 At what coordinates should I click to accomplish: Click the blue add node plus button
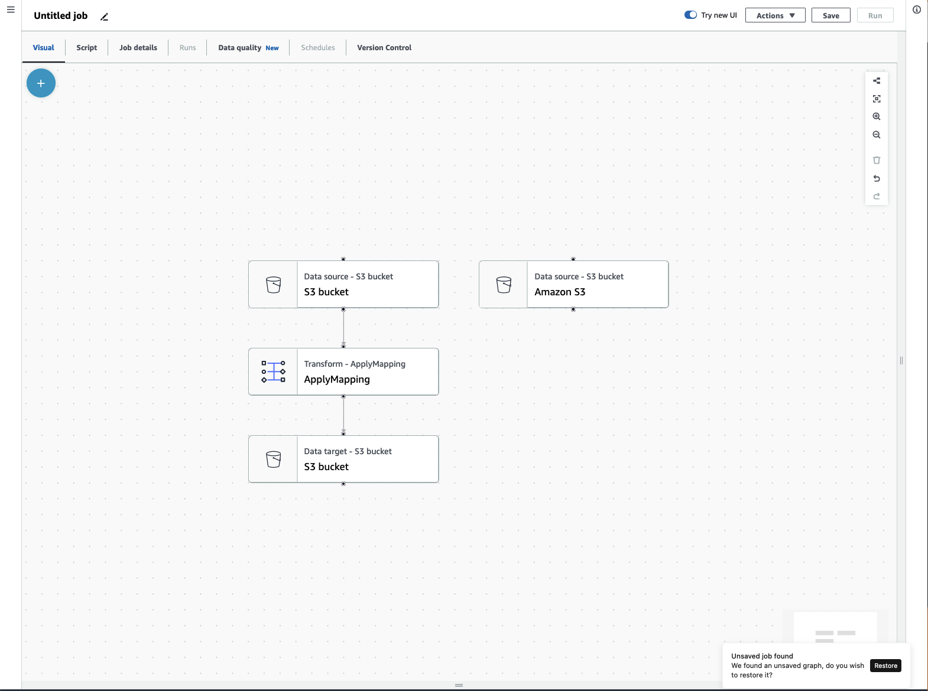click(x=41, y=83)
